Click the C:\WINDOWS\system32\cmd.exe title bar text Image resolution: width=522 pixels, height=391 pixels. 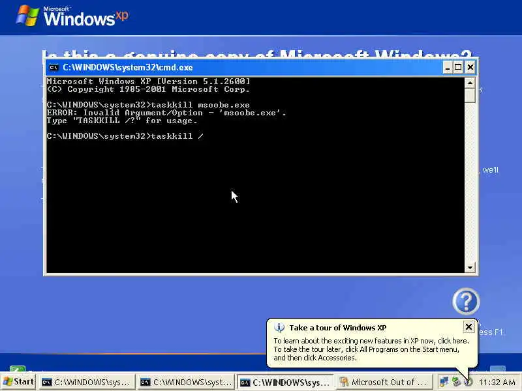pyautogui.click(x=127, y=68)
